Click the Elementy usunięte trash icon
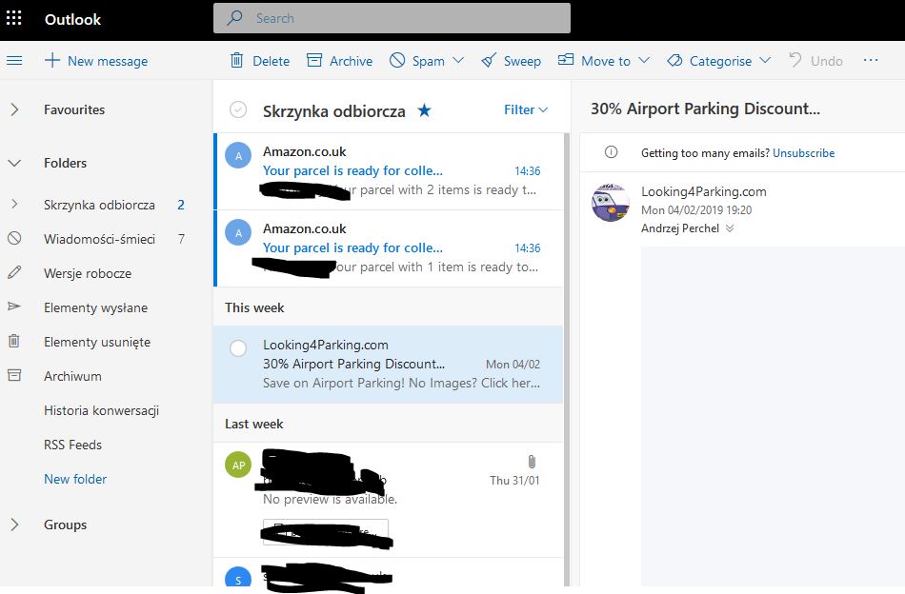 (14, 341)
